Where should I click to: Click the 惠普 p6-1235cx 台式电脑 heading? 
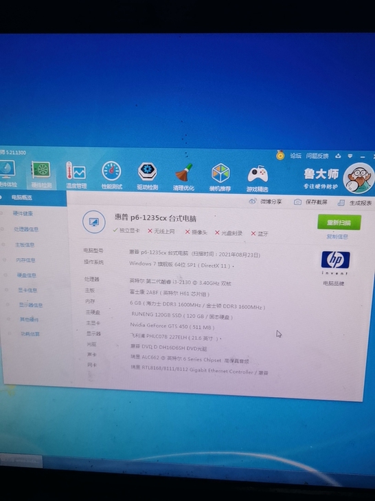point(155,218)
